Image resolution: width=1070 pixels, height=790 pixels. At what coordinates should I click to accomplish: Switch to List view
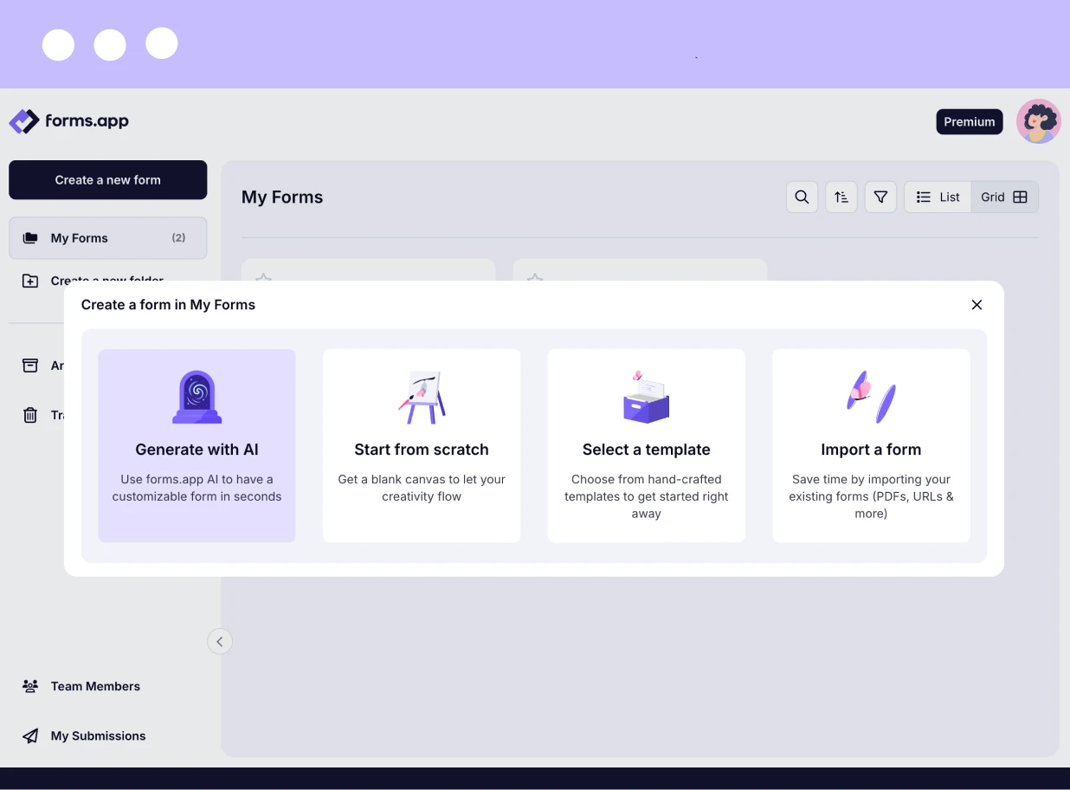click(938, 197)
